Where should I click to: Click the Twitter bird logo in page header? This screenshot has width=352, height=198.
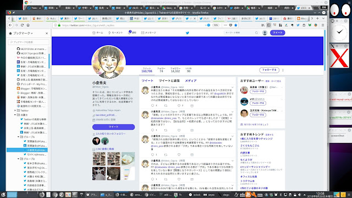[x=188, y=33]
